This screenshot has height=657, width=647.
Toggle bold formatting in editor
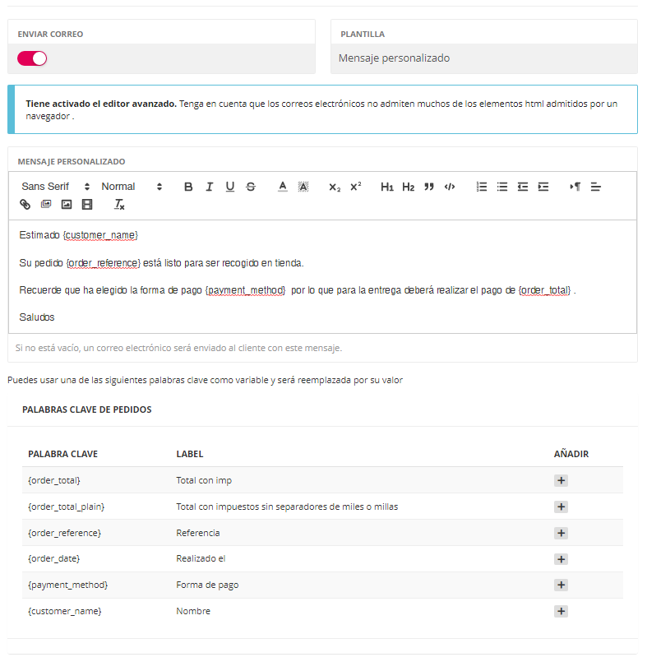tap(188, 187)
